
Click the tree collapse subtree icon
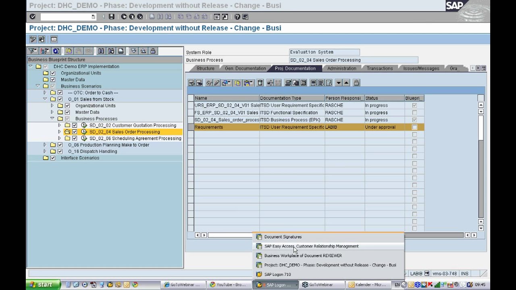pos(143,51)
